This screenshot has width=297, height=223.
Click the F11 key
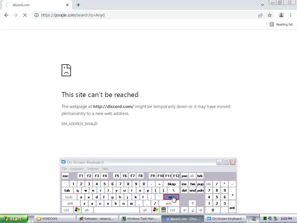click(x=168, y=176)
